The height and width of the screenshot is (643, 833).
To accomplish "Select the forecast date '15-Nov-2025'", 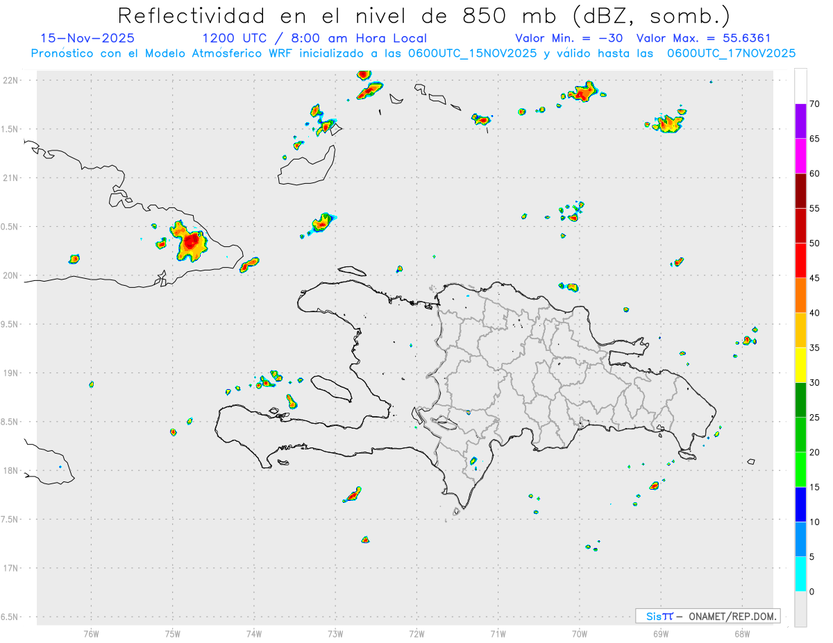I will pyautogui.click(x=88, y=38).
